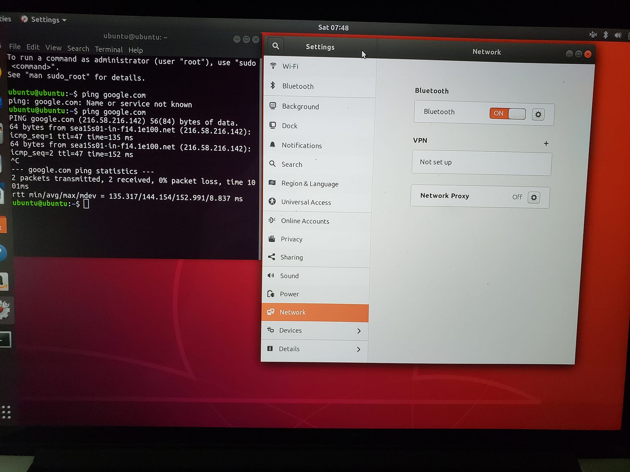Select Universal Access label

pos(306,202)
